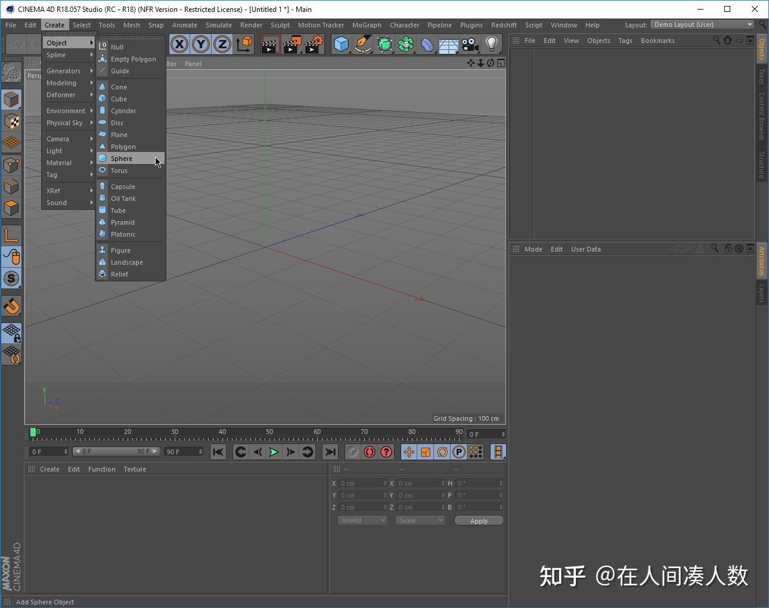Select the Sphere primitive from the menu
Viewport: 769px width, 608px height.
(122, 158)
